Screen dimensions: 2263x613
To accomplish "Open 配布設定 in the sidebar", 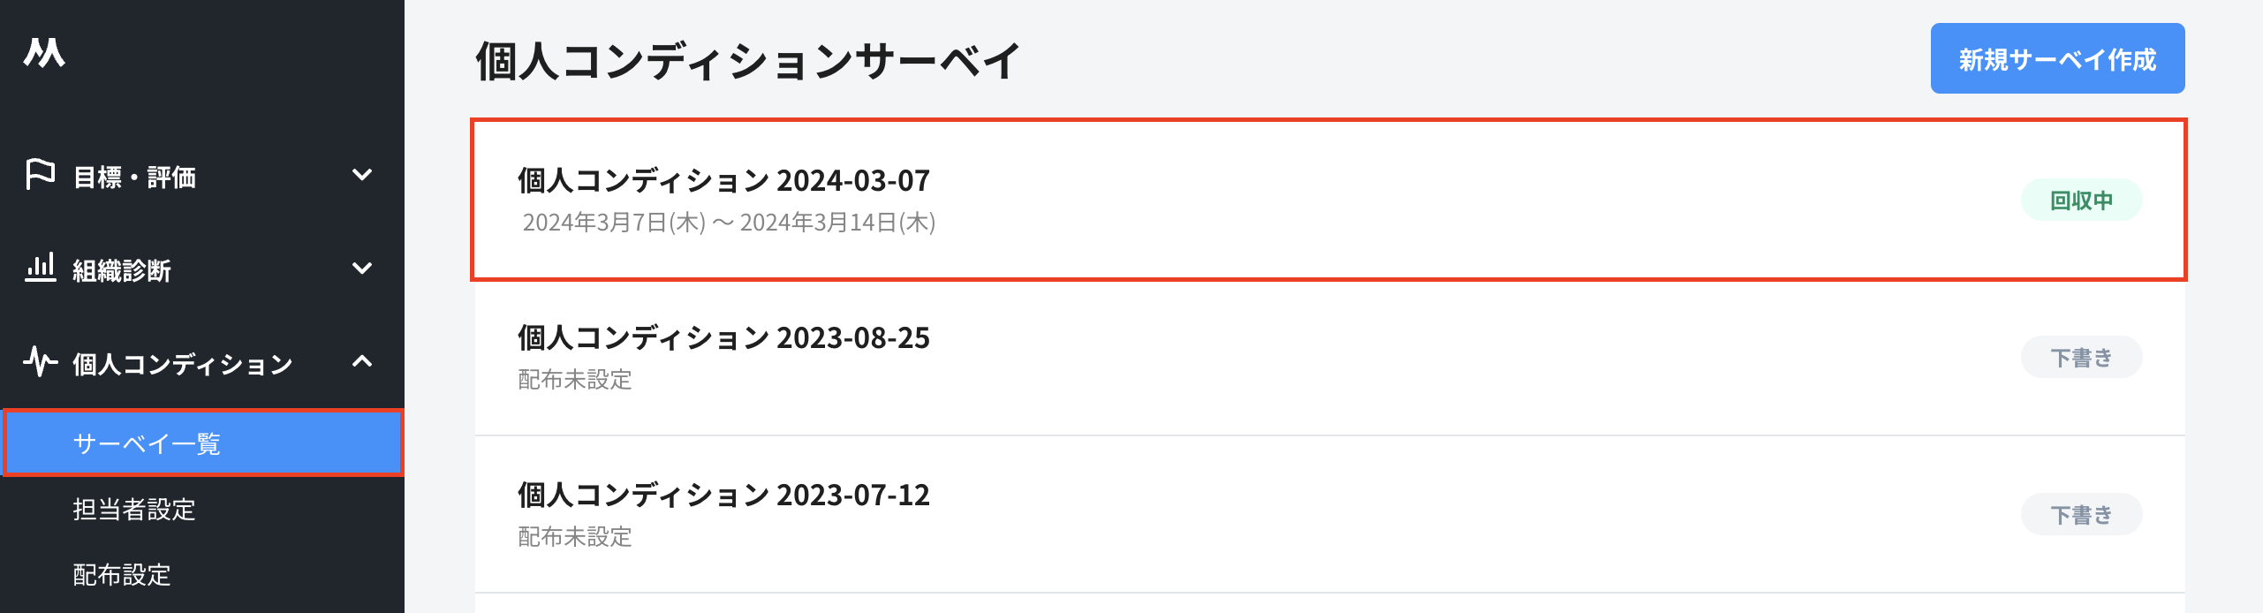I will pos(122,575).
